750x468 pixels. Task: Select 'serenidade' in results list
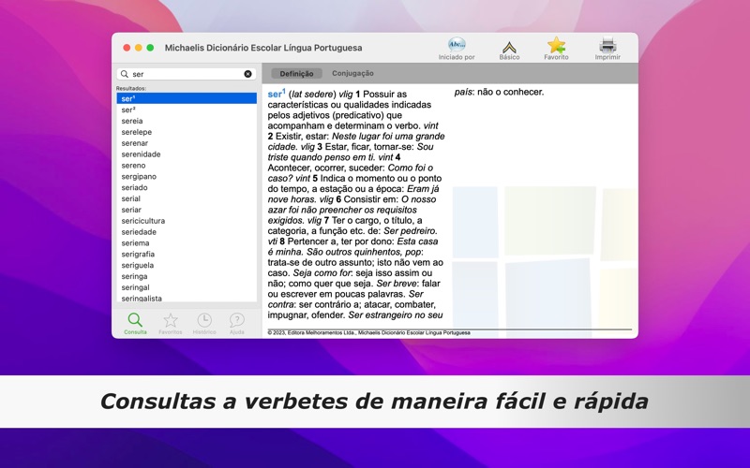point(187,154)
